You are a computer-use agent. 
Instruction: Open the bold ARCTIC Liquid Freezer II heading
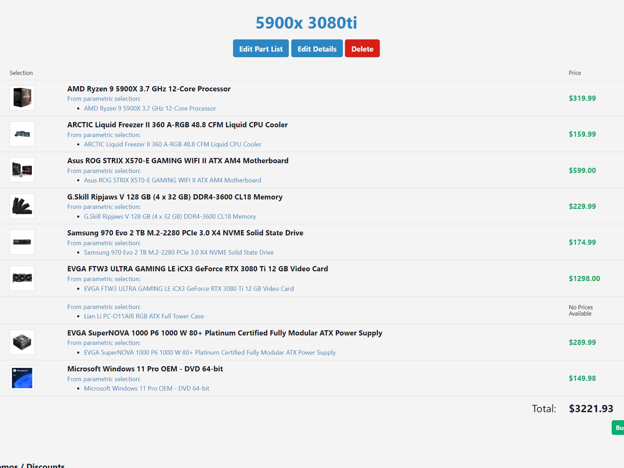177,125
